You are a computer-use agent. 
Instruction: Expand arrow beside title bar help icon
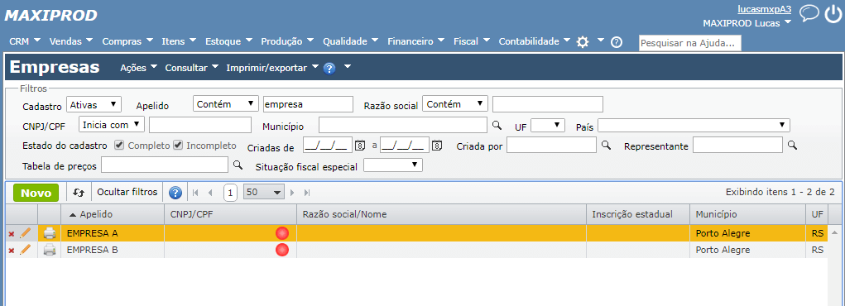[x=348, y=67]
